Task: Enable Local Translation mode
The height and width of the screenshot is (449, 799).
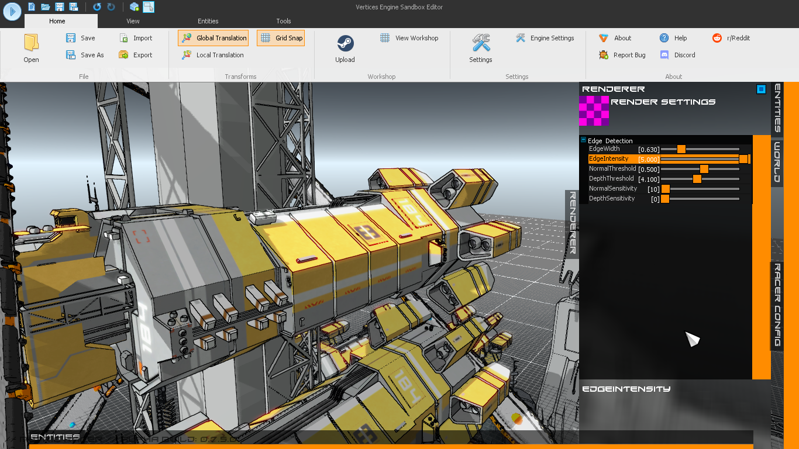Action: click(212, 55)
